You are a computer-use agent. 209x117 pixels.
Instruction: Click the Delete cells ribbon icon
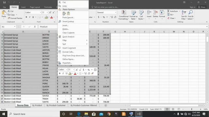tap(155, 13)
